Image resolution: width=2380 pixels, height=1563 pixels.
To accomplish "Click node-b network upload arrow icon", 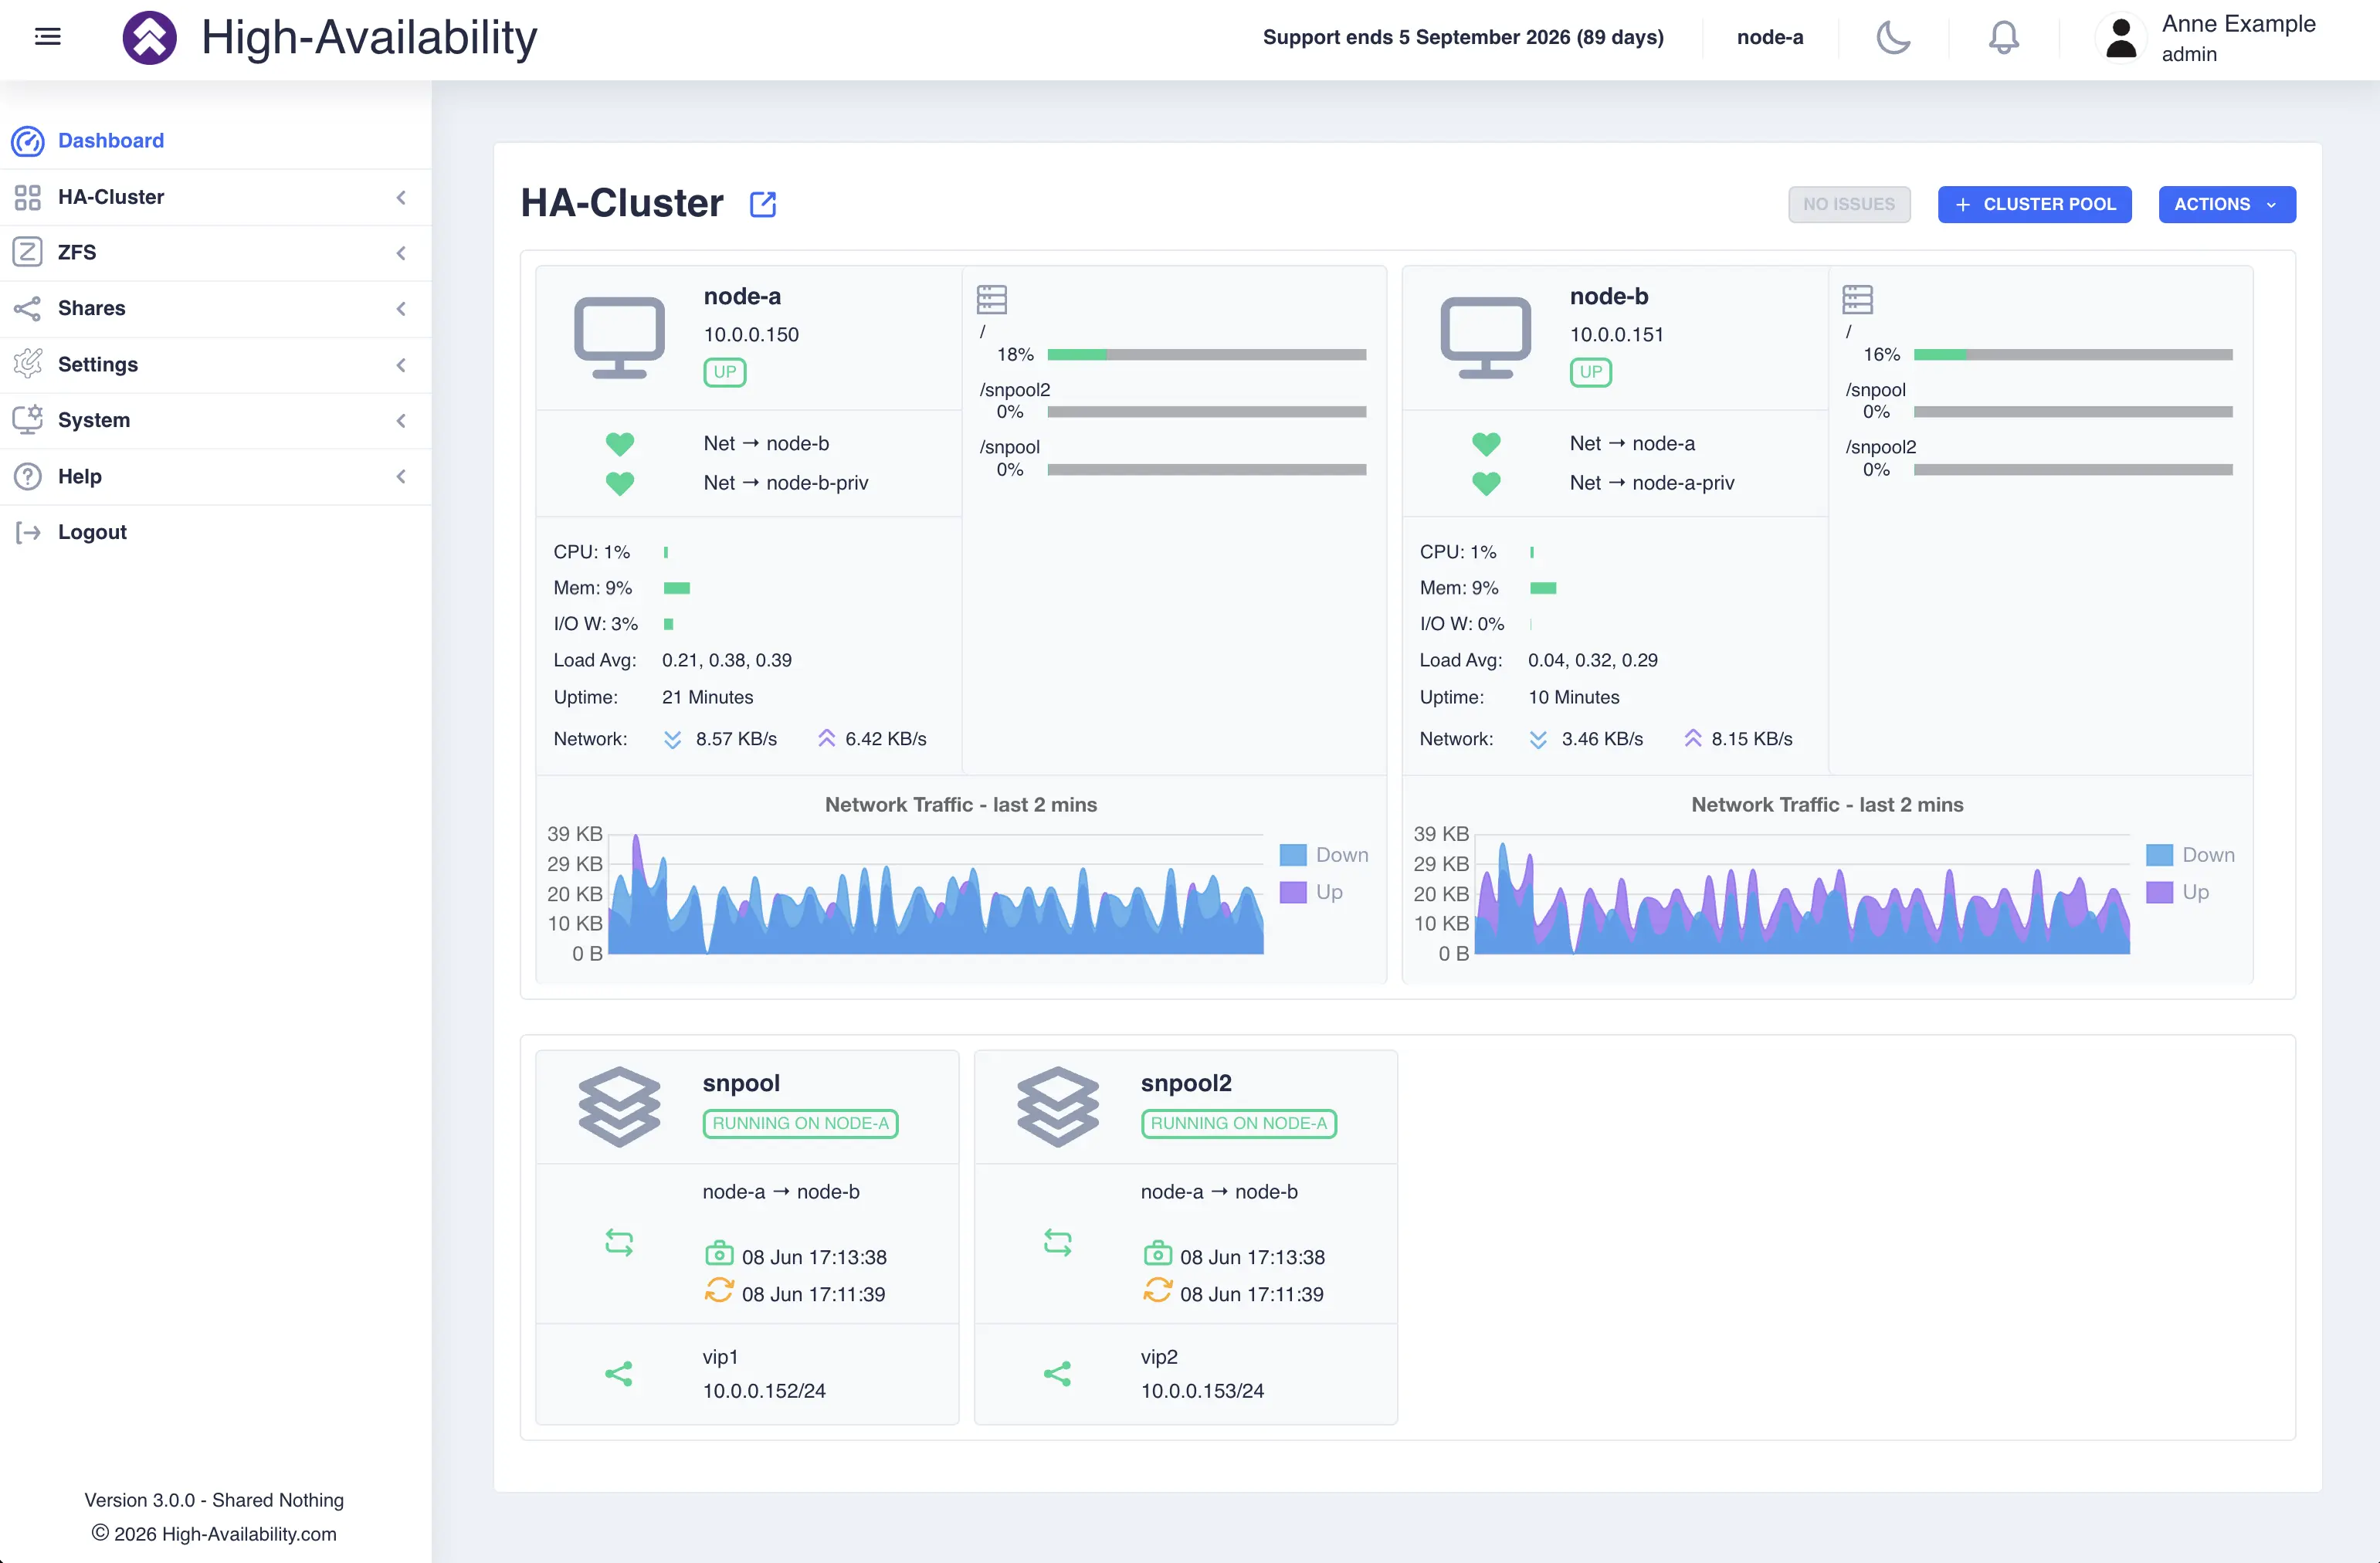I will point(1692,738).
